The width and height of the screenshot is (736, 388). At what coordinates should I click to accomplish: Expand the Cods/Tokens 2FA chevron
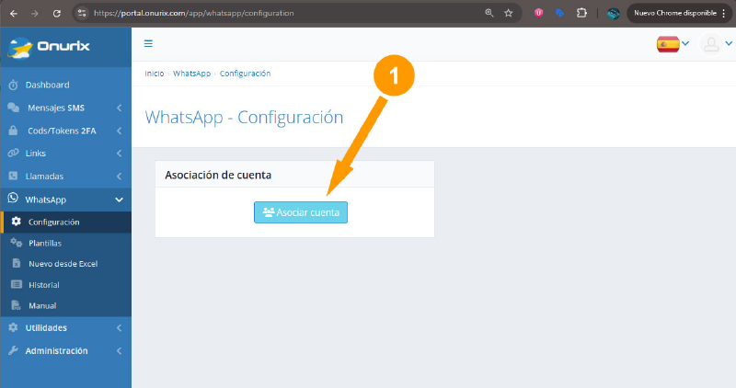pos(120,131)
